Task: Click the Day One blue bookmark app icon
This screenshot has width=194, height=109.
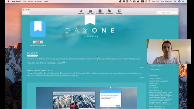Action: tap(38, 29)
